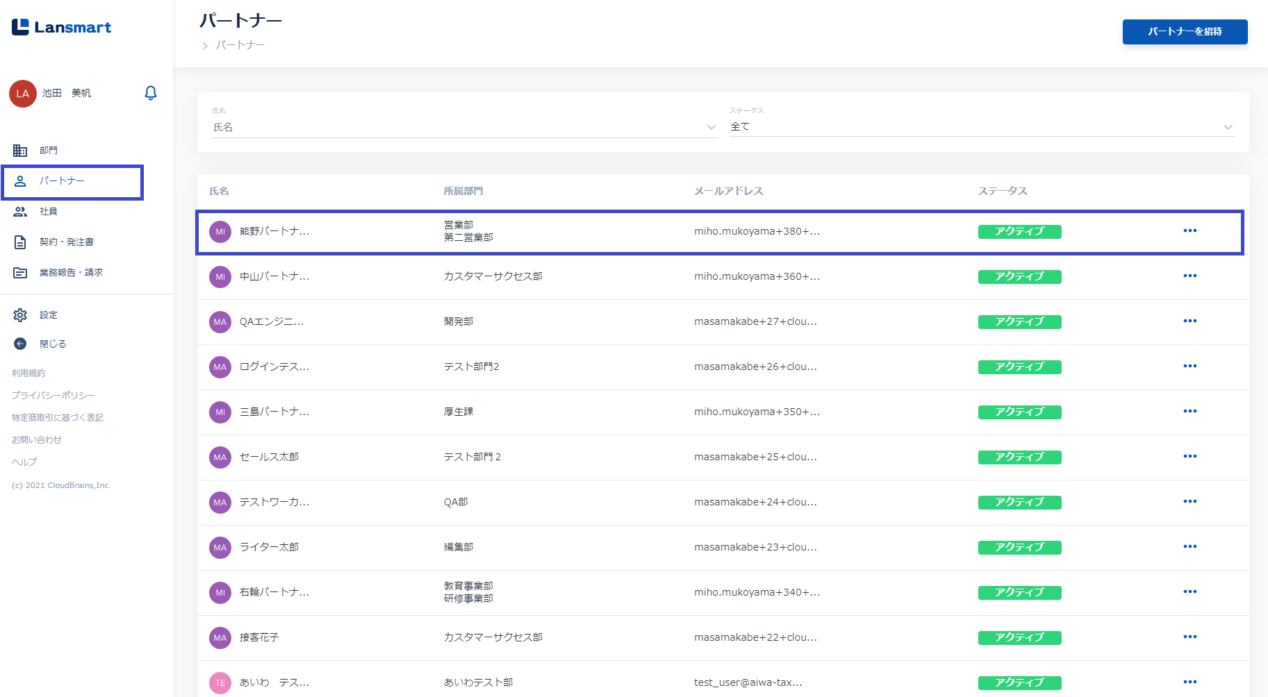Image resolution: width=1268 pixels, height=697 pixels.
Task: Click the 社員 people icon
Action: (x=20, y=212)
